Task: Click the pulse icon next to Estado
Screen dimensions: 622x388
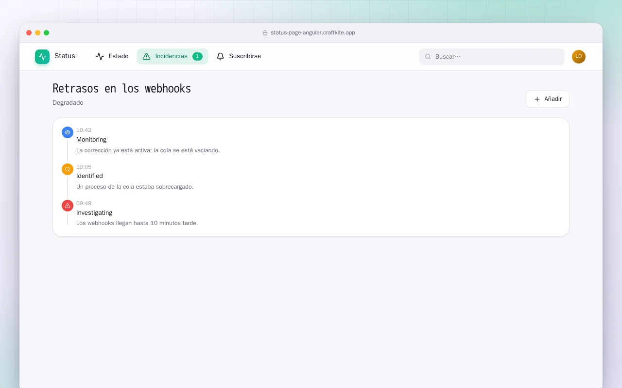Action: [x=100, y=56]
